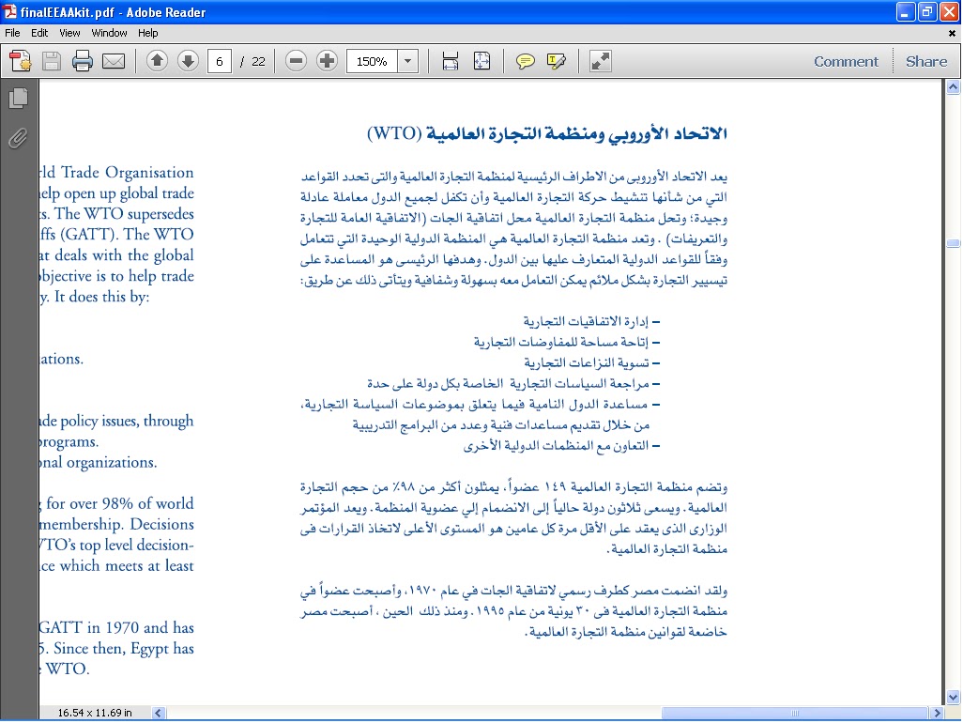Go to previous page arrow
The width and height of the screenshot is (963, 723).
point(158,61)
